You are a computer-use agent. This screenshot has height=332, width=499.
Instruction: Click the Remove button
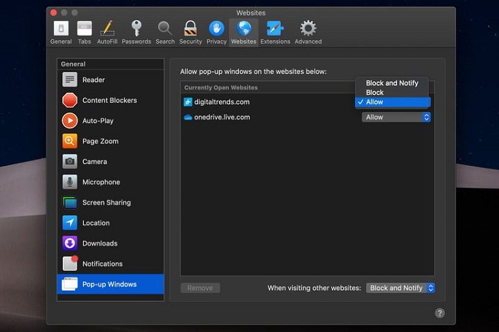pyautogui.click(x=200, y=288)
